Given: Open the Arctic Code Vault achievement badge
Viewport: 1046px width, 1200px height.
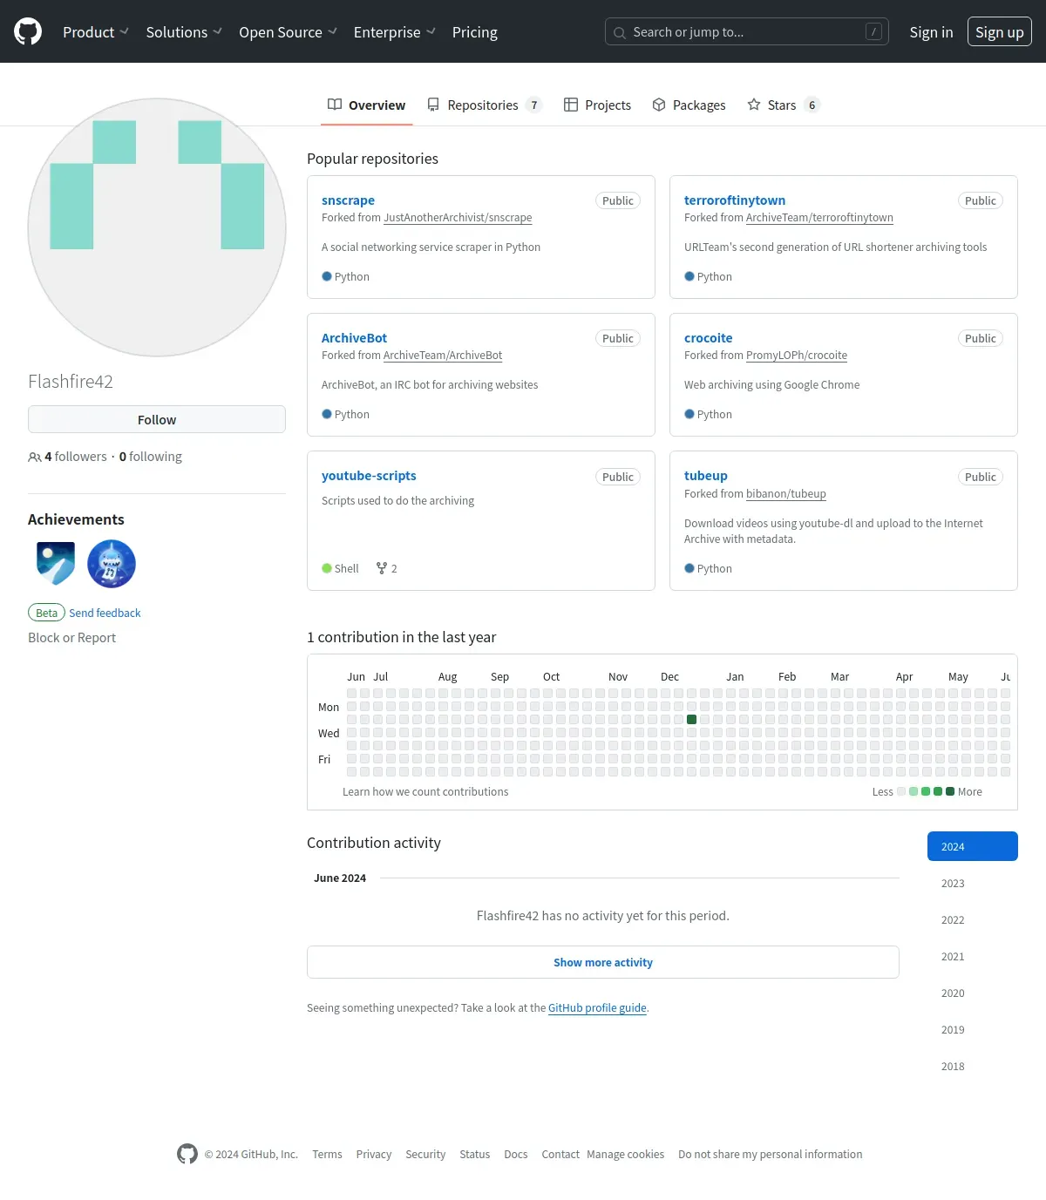Looking at the screenshot, I should click(56, 564).
